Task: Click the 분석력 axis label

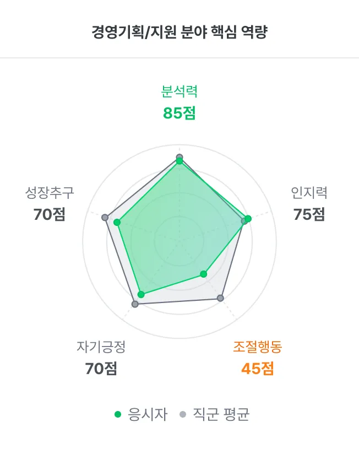Action: (x=179, y=90)
